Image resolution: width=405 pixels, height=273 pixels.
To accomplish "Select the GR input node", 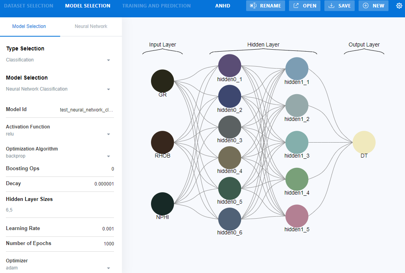I will click(x=162, y=81).
